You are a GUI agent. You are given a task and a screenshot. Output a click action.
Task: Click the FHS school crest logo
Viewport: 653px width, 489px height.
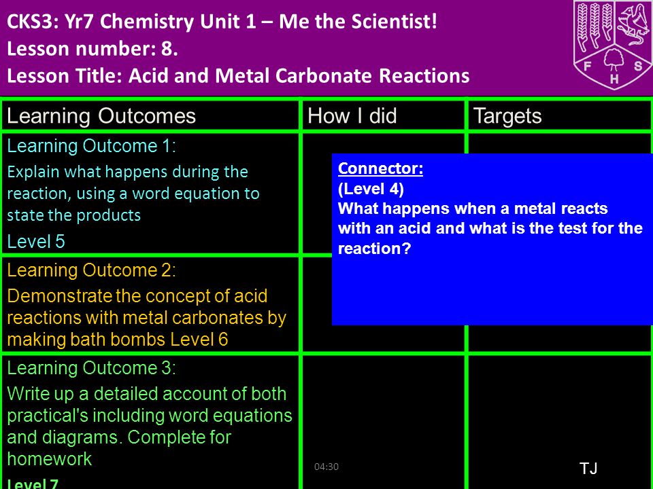coord(613,44)
